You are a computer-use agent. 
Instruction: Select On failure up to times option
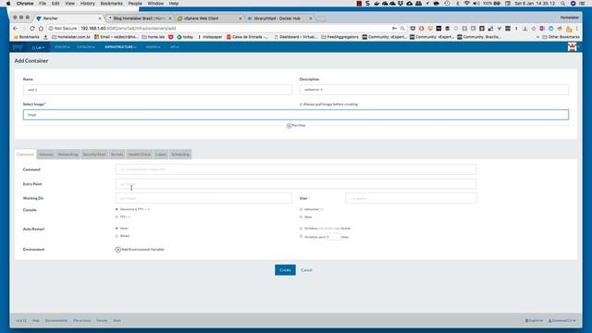click(301, 237)
